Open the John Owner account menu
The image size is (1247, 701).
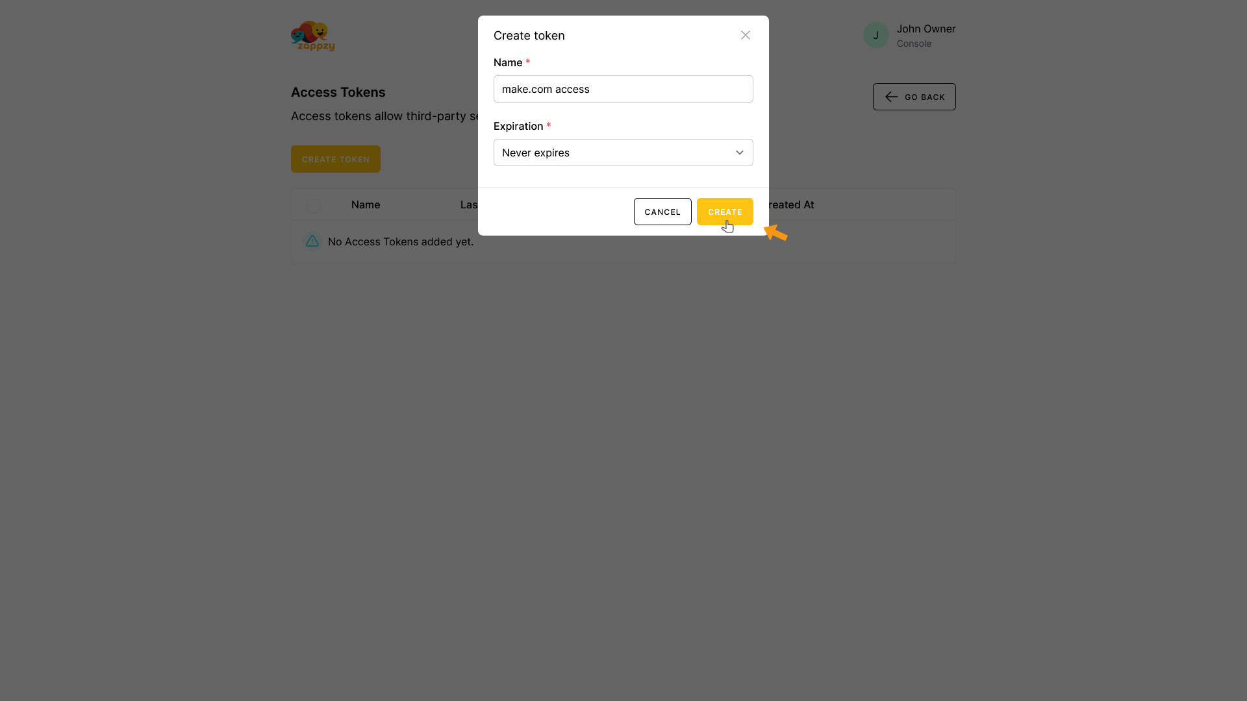pos(909,36)
